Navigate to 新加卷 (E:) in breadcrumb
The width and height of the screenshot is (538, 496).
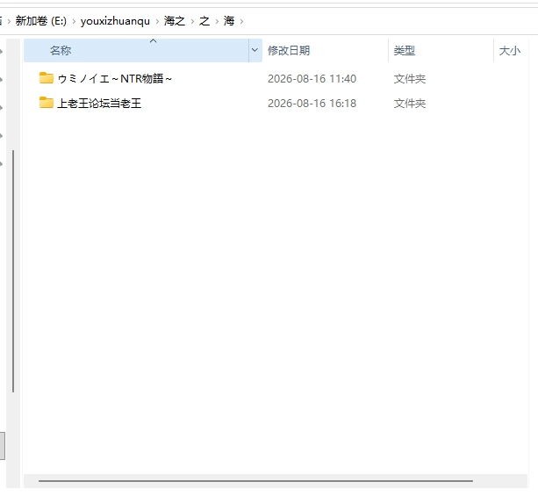[41, 21]
